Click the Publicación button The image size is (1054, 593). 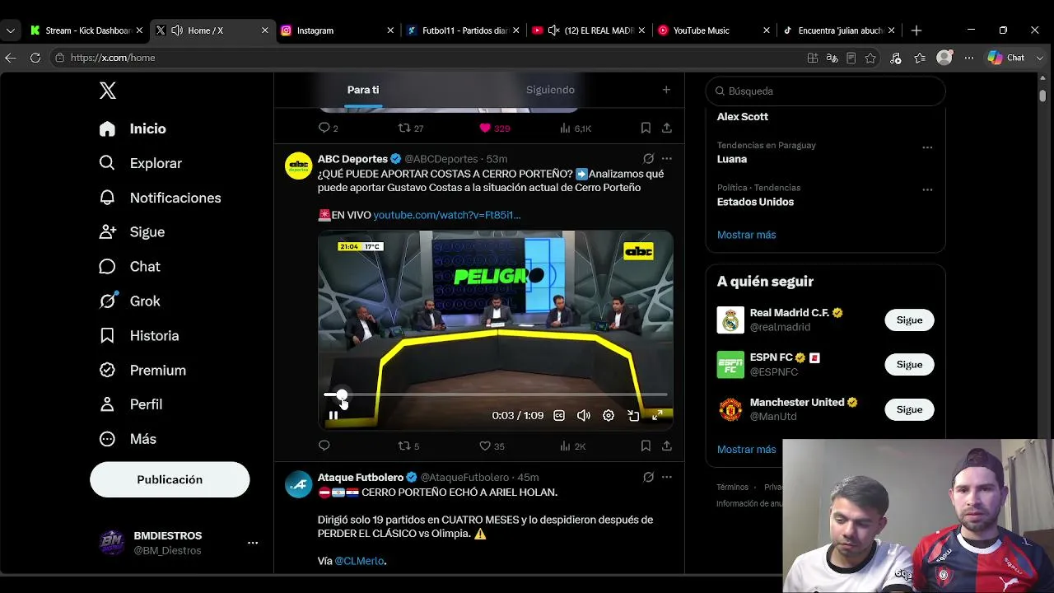click(x=170, y=479)
